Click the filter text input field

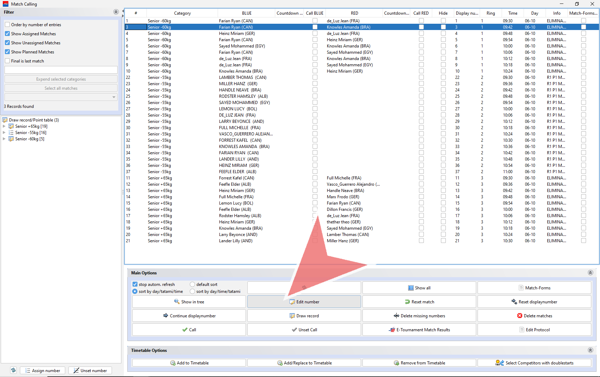coord(61,70)
